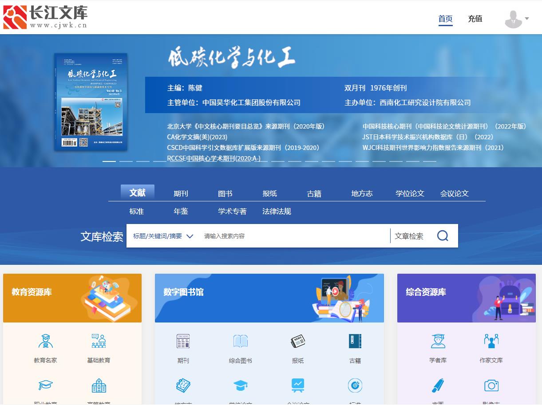Open the 古籍 icon in 数字图书馆
The image size is (542, 405).
coord(355,341)
